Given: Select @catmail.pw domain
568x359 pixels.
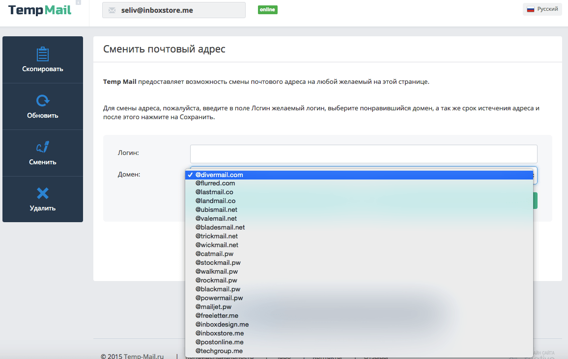Looking at the screenshot, I should point(359,254).
